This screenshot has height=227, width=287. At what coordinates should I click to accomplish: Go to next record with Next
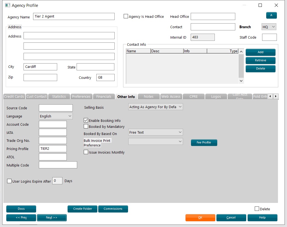(52, 218)
